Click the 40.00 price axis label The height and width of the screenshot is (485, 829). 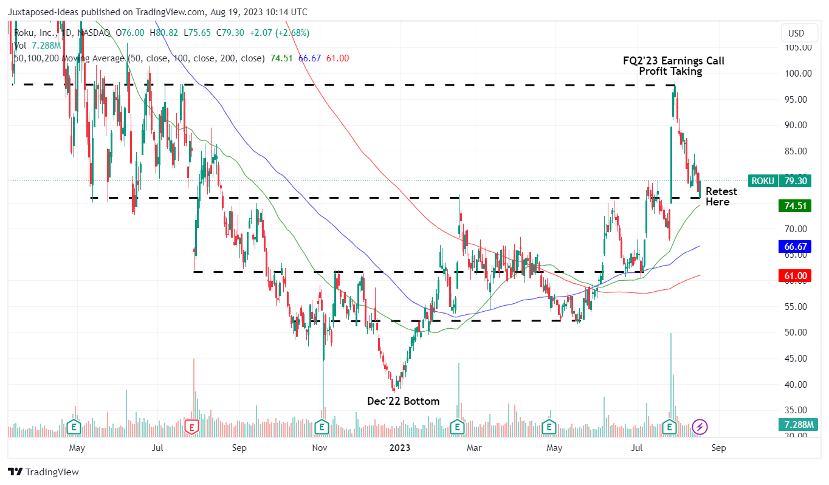click(796, 385)
